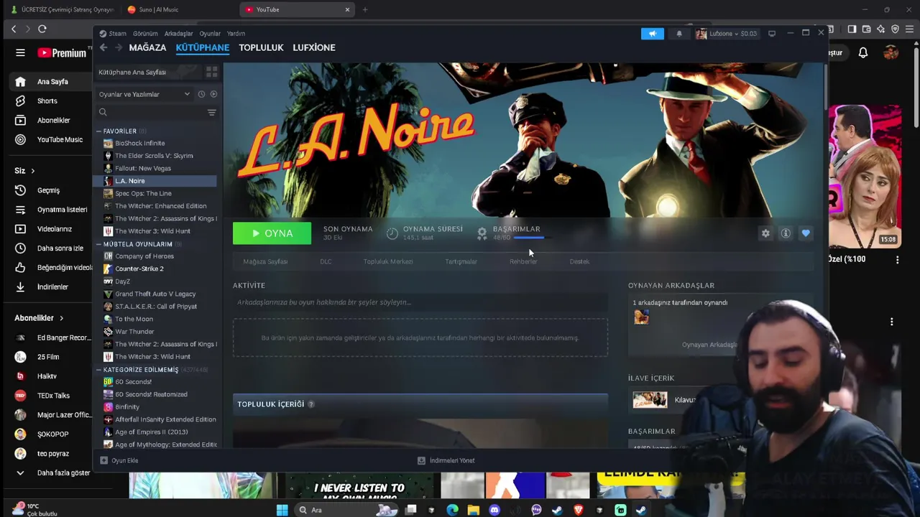
Task: Go to the MAĞAZA tab
Action: [x=147, y=47]
